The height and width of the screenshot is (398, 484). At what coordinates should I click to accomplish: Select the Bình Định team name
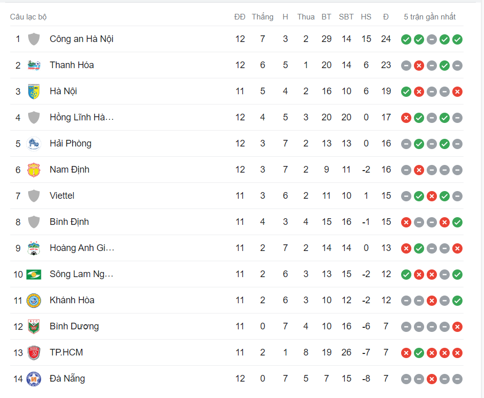pos(69,222)
